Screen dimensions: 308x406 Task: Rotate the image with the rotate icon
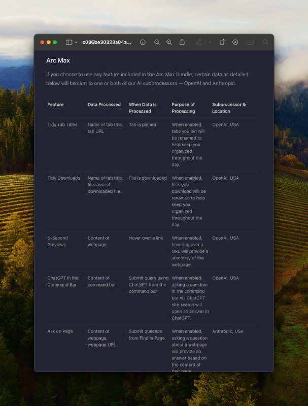[x=222, y=42]
